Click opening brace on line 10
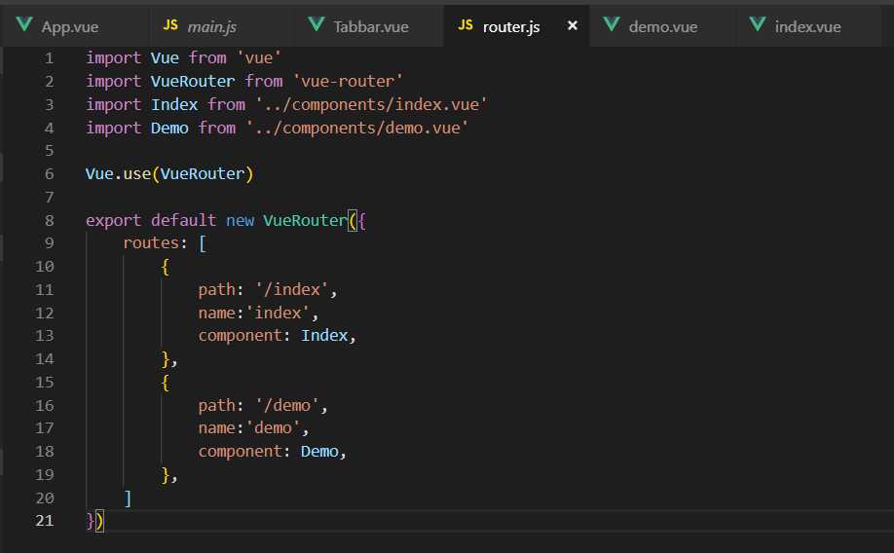The width and height of the screenshot is (894, 553). pyautogui.click(x=165, y=267)
